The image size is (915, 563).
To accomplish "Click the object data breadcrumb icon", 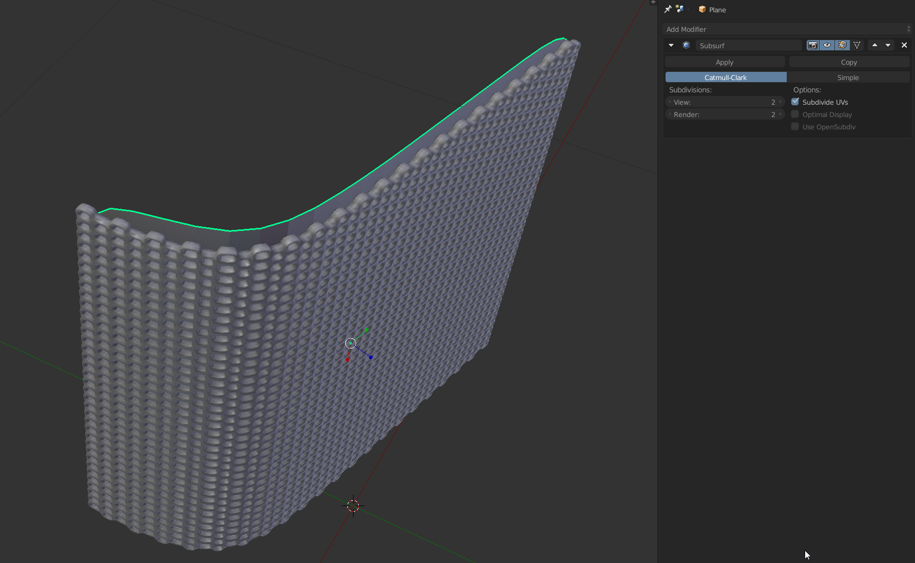I will click(x=680, y=9).
